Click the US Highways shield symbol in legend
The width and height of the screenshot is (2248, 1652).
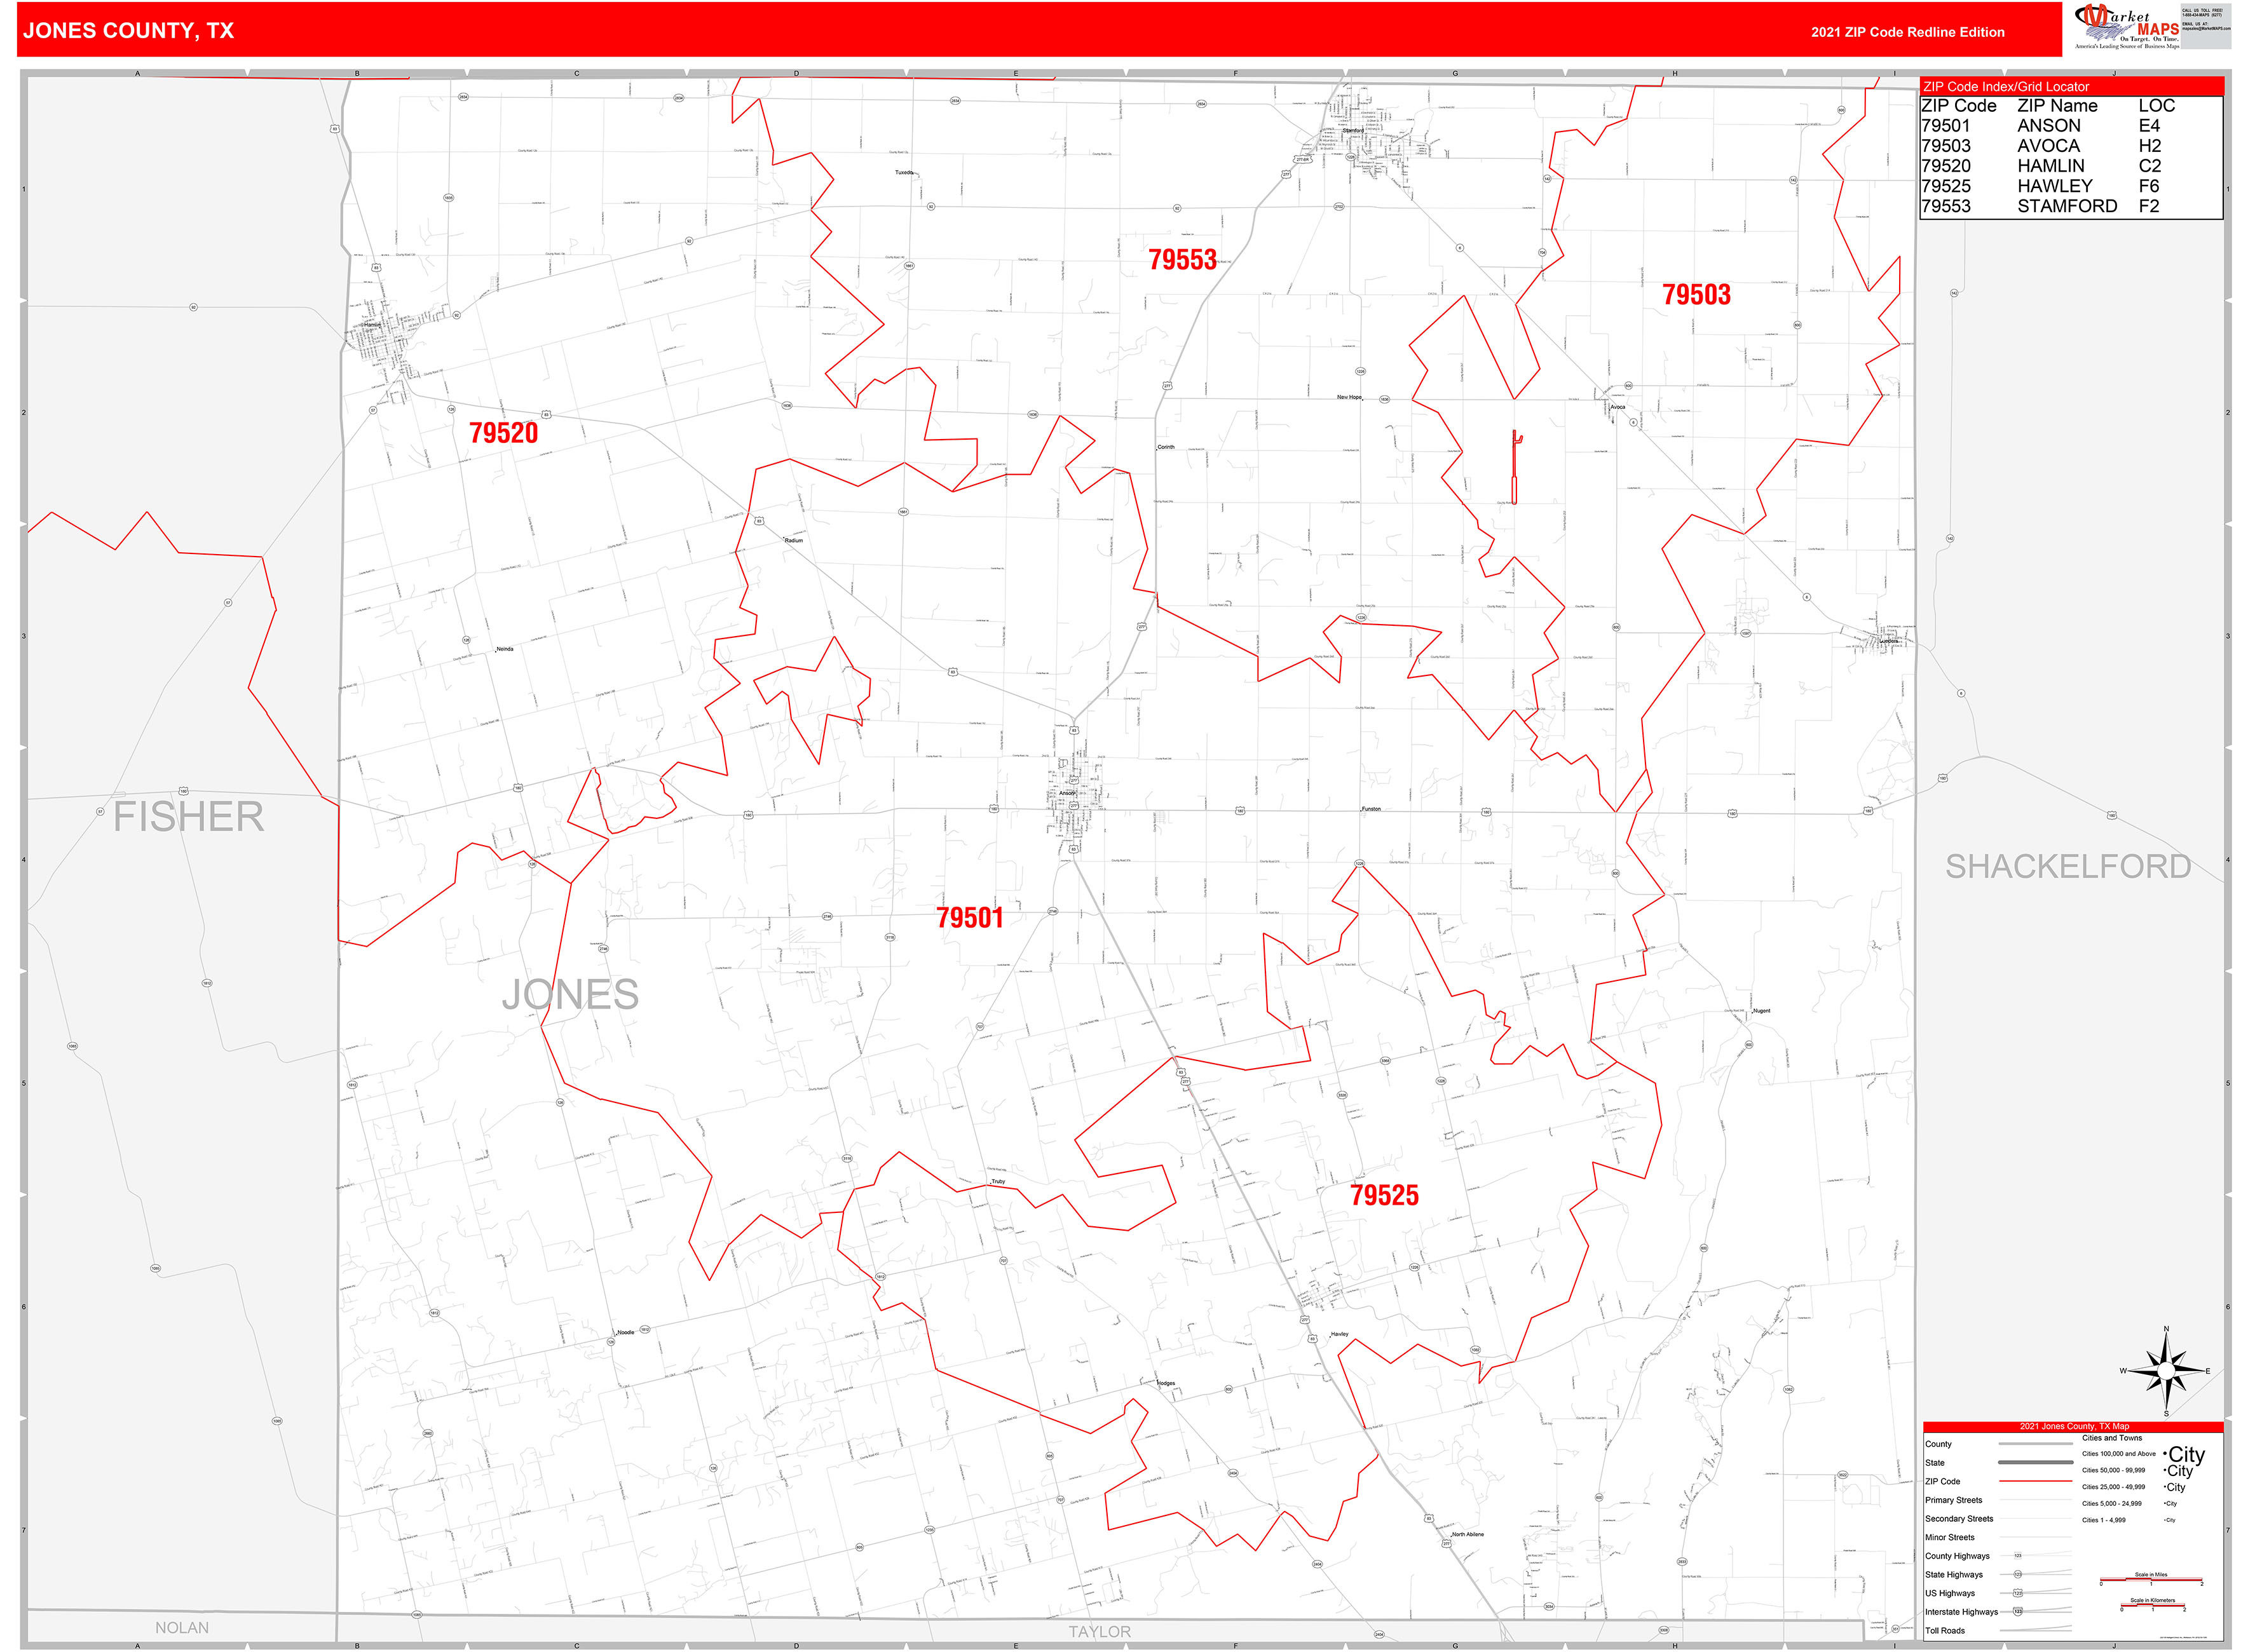tap(2018, 1593)
